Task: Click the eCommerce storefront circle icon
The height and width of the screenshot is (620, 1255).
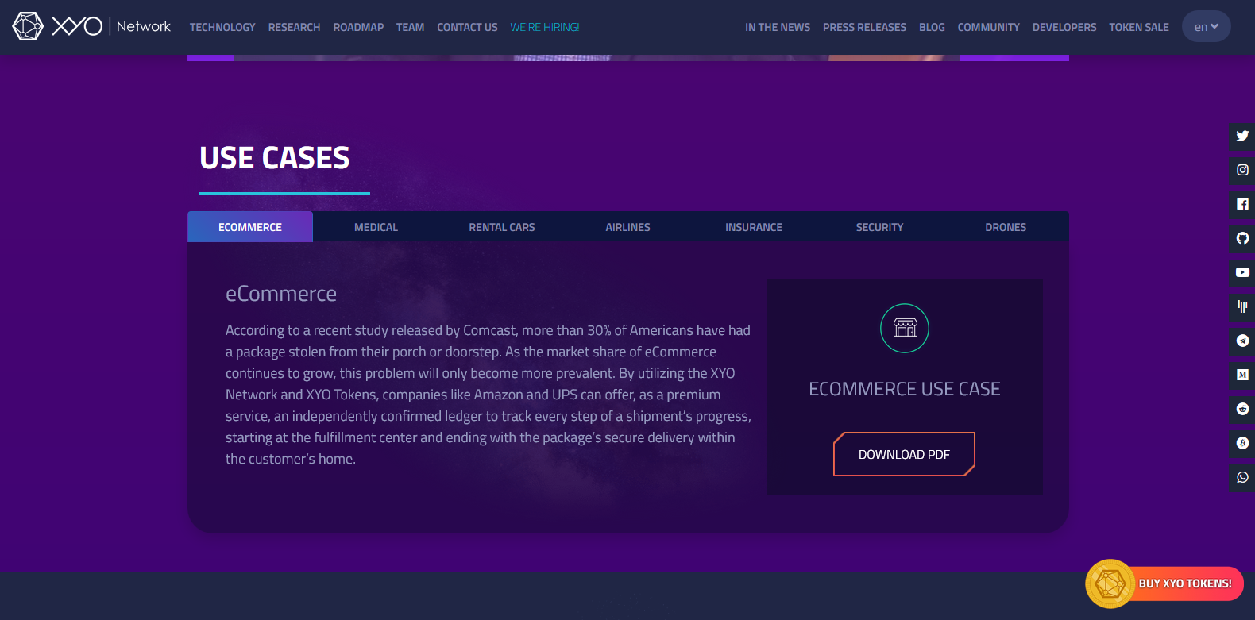Action: click(904, 328)
